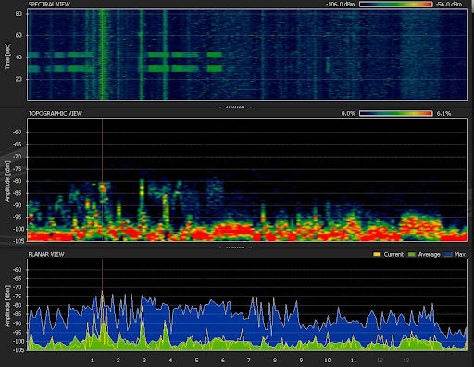The width and height of the screenshot is (474, 367).
Task: Click the Average legend label
Action: coord(429,254)
